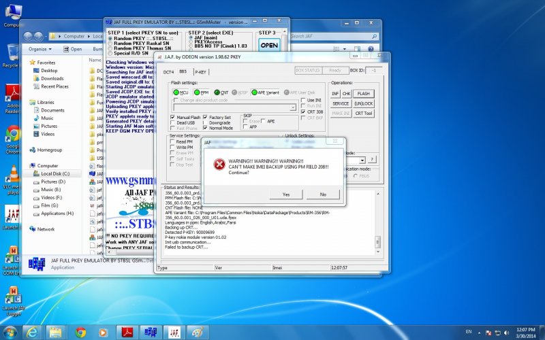
Task: Open the Documents library
Action: (52, 110)
